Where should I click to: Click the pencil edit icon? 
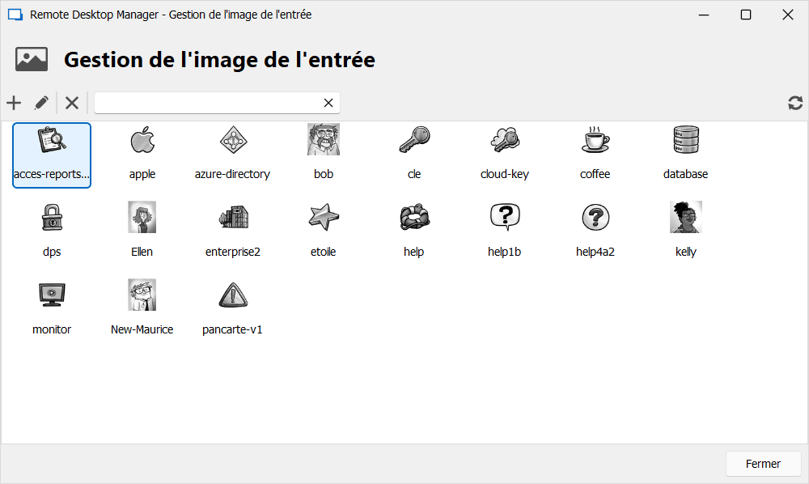click(x=41, y=103)
